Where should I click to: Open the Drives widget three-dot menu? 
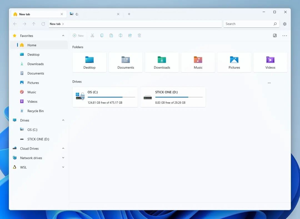click(269, 83)
